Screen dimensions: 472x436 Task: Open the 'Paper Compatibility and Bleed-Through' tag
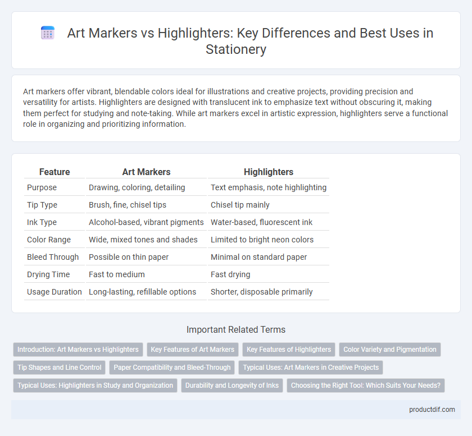click(x=172, y=368)
